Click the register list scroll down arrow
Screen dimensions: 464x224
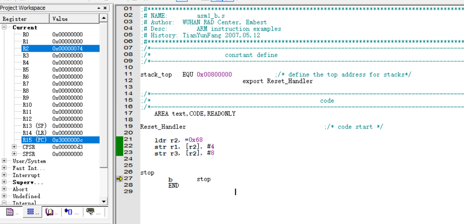pos(104,201)
